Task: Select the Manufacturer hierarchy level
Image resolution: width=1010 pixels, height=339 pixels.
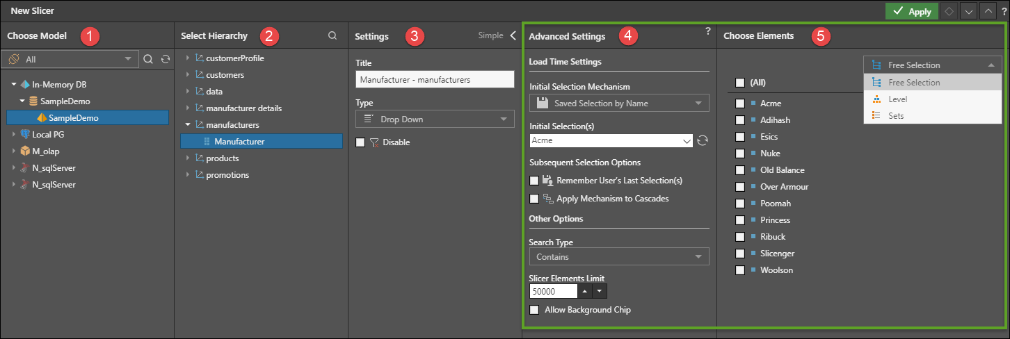Action: pyautogui.click(x=239, y=142)
